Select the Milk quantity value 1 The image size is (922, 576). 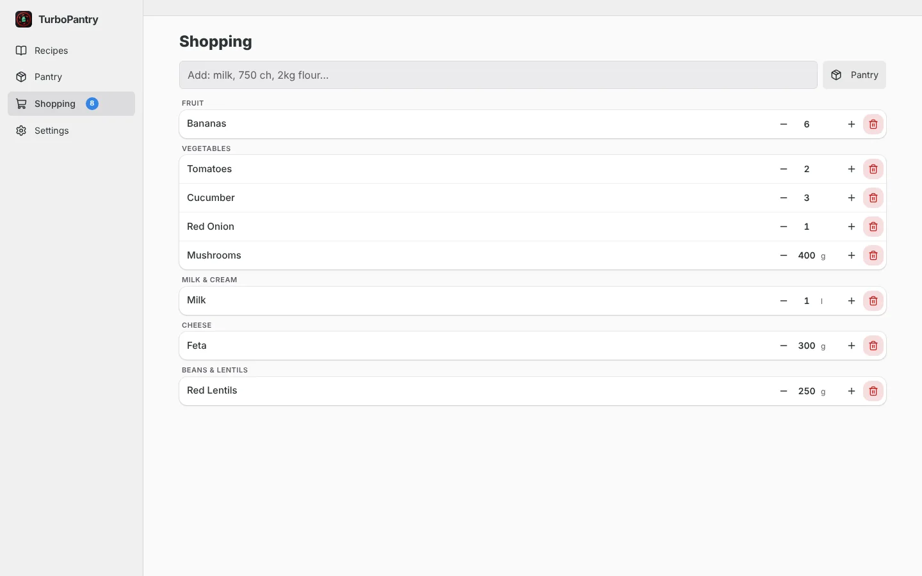pyautogui.click(x=807, y=301)
